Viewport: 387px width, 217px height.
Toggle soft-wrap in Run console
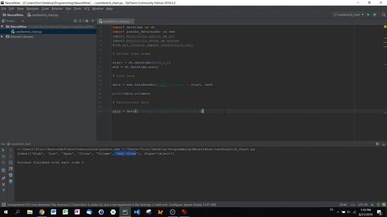11,162
